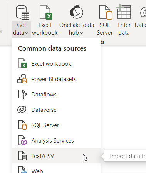Click the Analysis Services cube icon
The height and width of the screenshot is (173, 146).
point(22,140)
